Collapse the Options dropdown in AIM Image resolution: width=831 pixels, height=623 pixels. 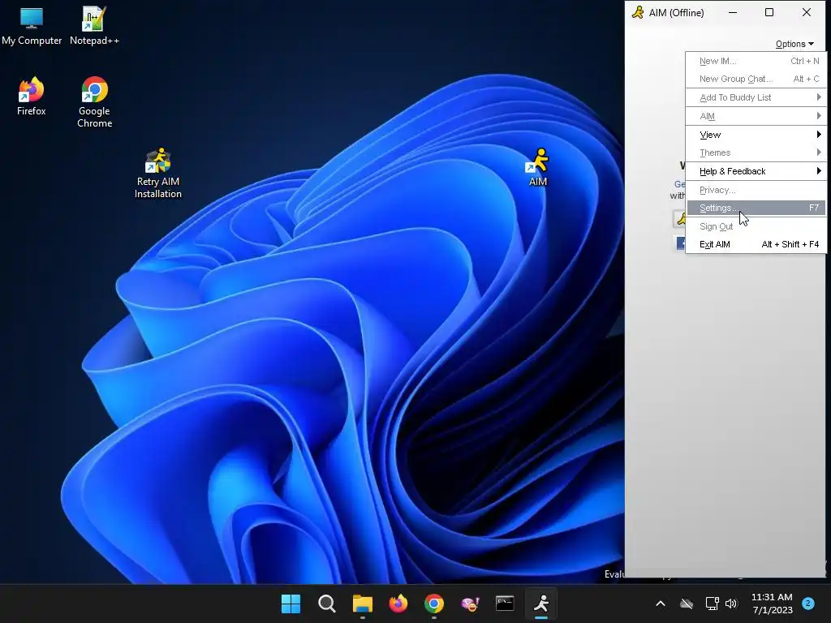(x=794, y=44)
